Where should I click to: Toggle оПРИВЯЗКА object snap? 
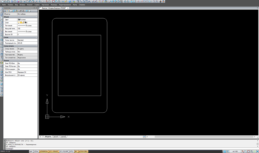(44, 151)
